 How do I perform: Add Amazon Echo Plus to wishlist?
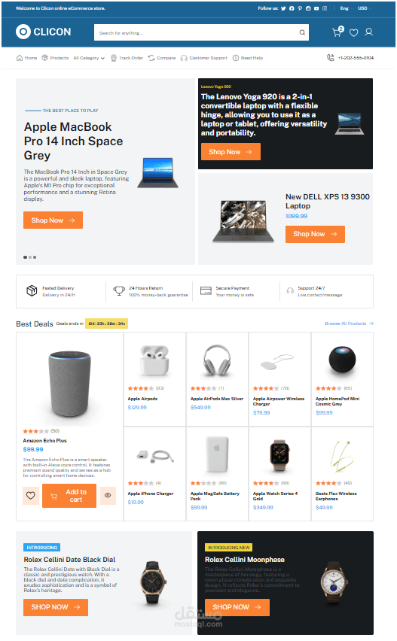(x=31, y=496)
